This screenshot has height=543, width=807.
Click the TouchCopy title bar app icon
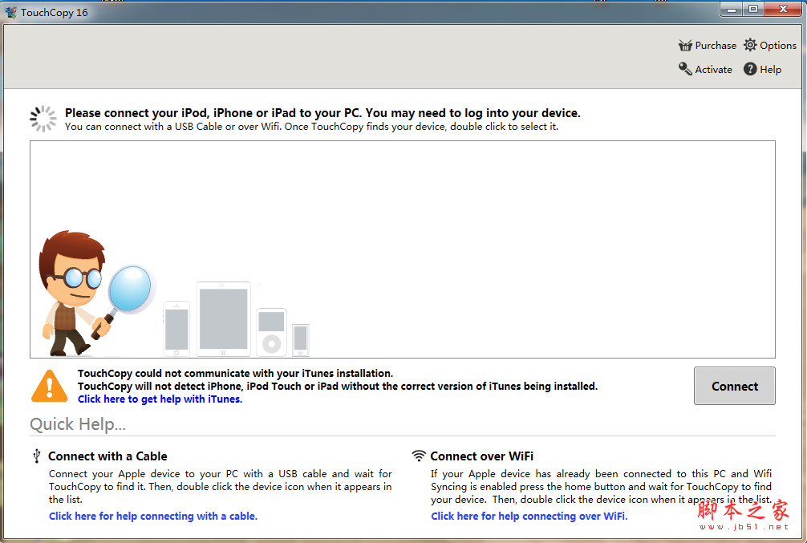(x=10, y=12)
